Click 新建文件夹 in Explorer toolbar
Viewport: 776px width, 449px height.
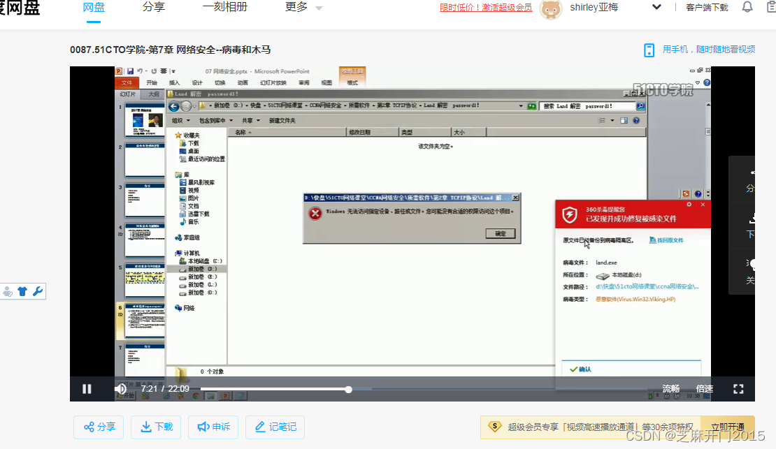point(282,121)
